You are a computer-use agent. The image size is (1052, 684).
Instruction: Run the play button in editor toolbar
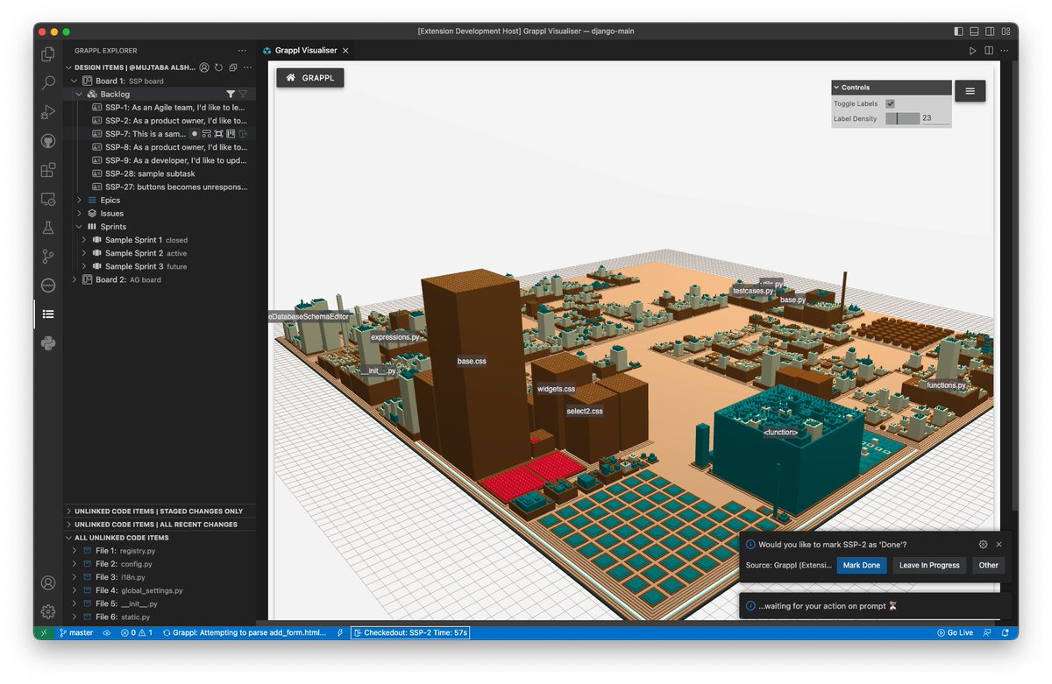(972, 51)
